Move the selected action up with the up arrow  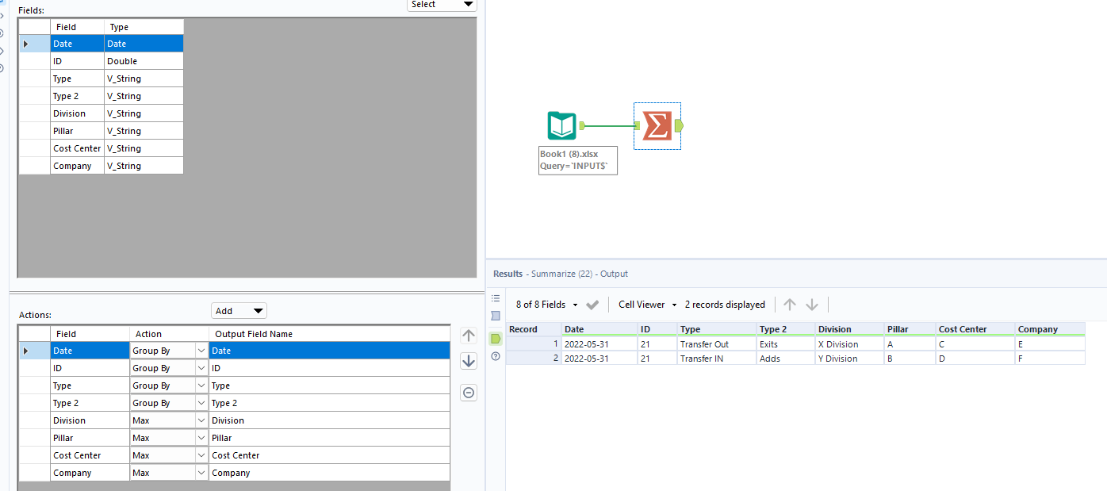tap(468, 336)
